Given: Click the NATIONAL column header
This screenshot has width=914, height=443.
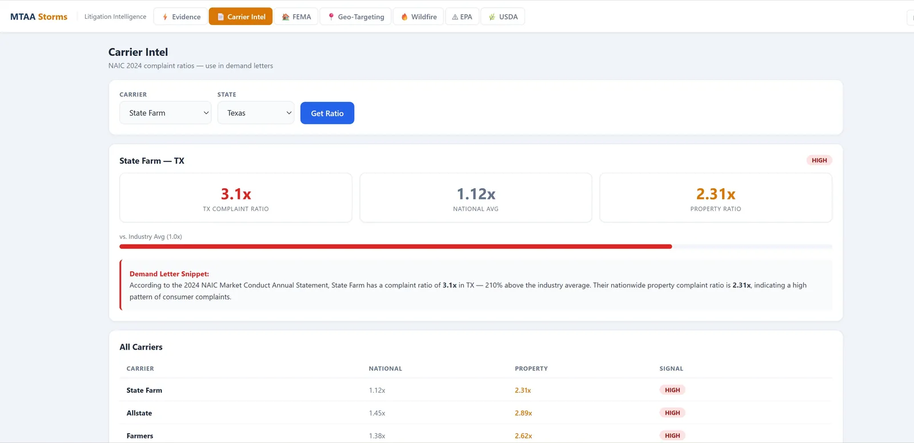Looking at the screenshot, I should click(x=386, y=368).
